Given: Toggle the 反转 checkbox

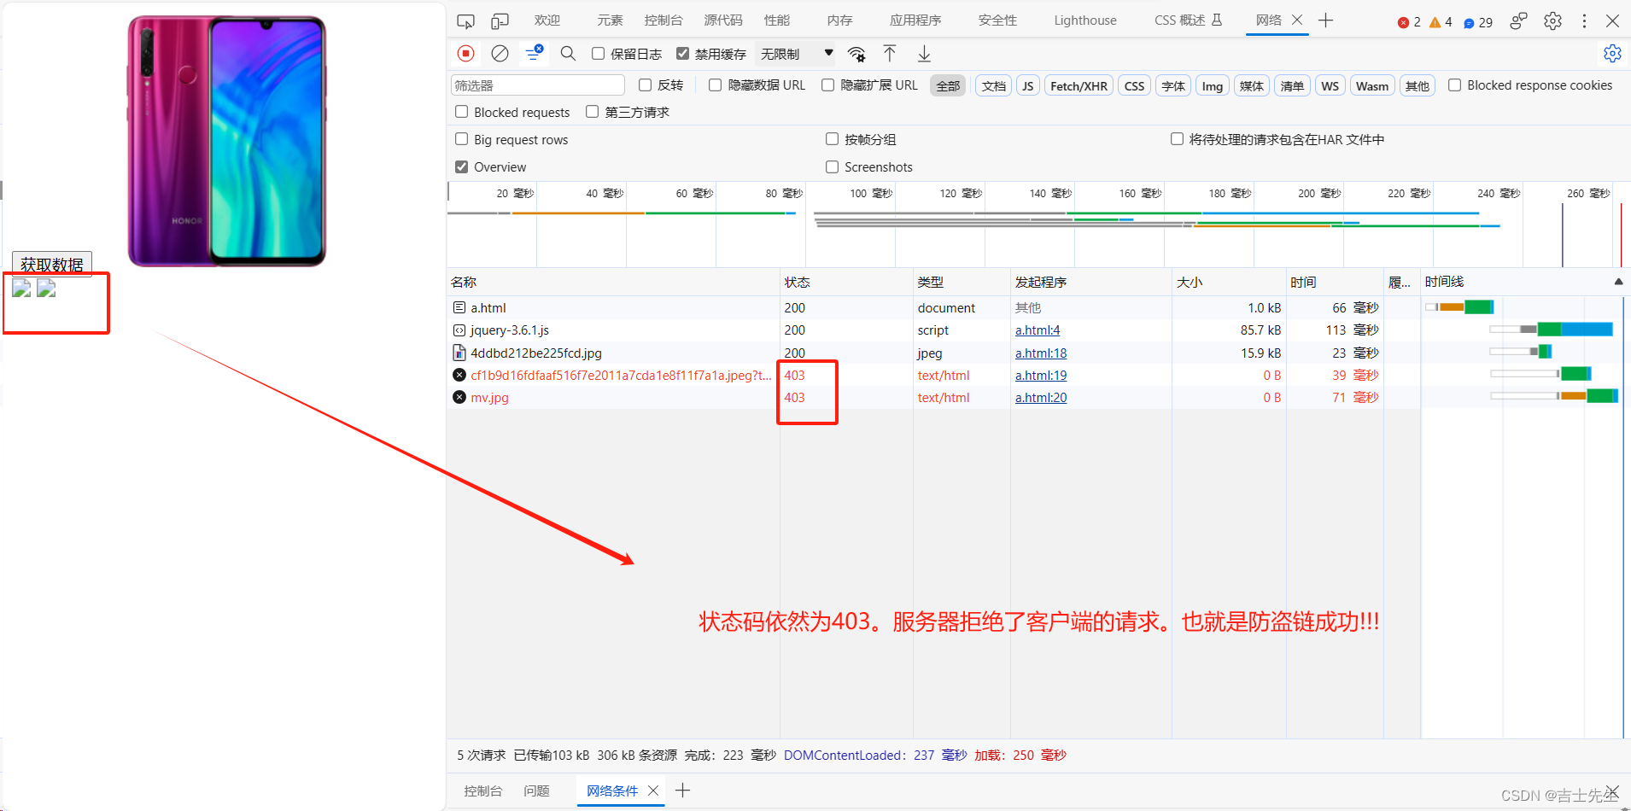Looking at the screenshot, I should click(x=646, y=85).
